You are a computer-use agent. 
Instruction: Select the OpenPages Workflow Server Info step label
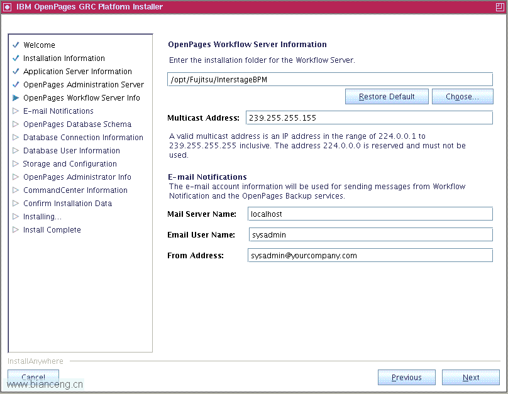click(82, 98)
